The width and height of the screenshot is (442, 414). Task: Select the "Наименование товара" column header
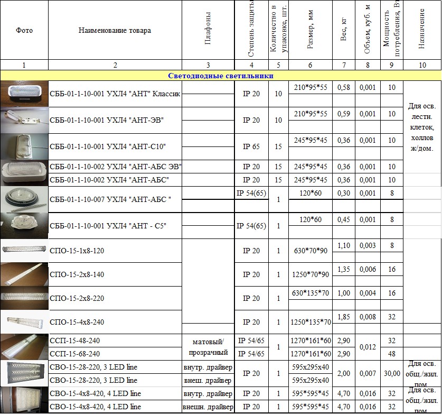[x=115, y=30]
